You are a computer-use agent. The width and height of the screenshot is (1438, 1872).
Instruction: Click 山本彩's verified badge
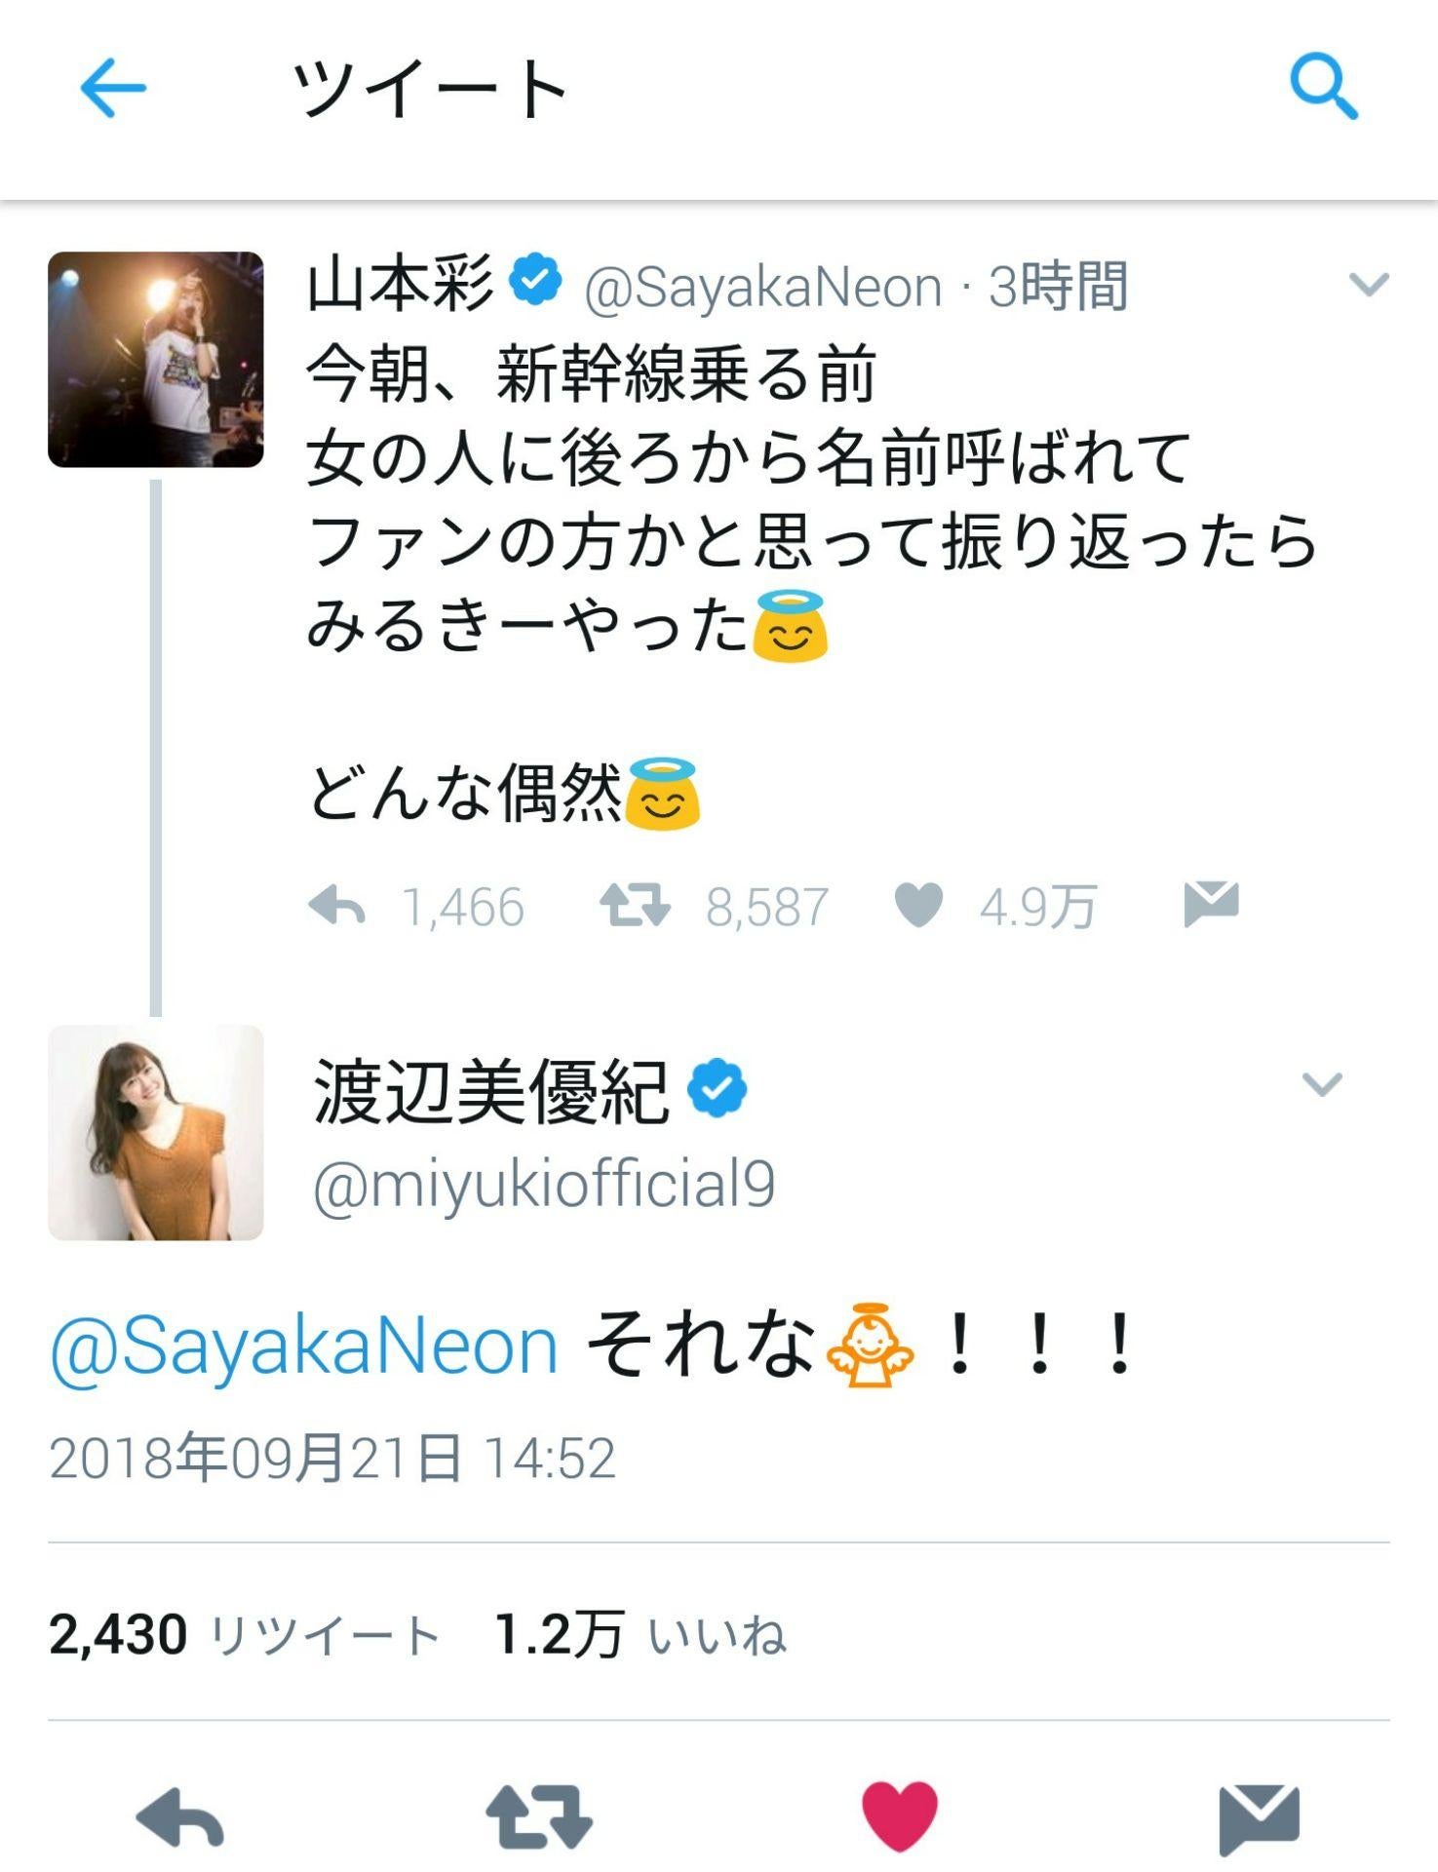tap(532, 281)
